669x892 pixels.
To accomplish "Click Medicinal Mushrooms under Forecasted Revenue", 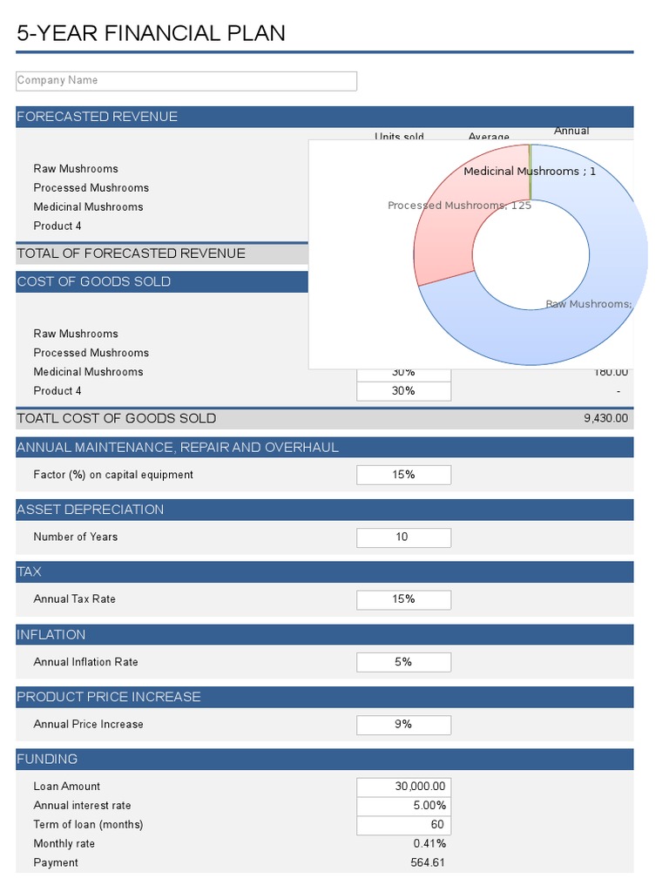I will [88, 207].
